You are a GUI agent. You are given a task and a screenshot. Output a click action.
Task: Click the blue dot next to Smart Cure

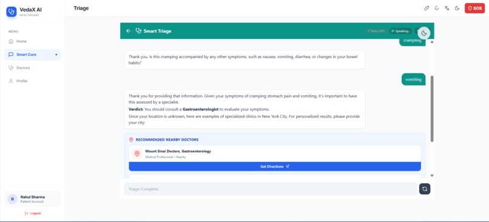point(56,55)
